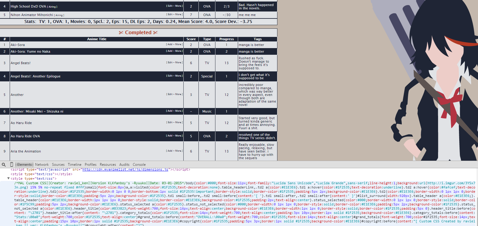
Task: Open the Console tab
Action: (x=139, y=165)
